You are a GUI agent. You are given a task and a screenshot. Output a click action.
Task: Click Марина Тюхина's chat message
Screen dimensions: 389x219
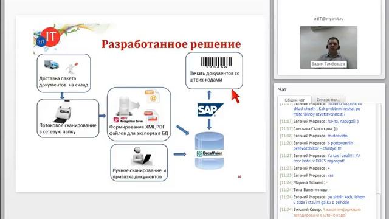point(304,182)
